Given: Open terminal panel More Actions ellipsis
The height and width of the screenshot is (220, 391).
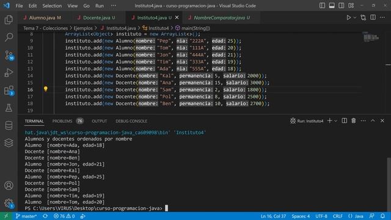Looking at the screenshot, I should [x=363, y=121].
